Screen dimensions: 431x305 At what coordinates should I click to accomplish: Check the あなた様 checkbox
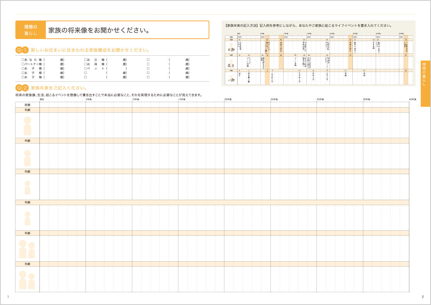pyautogui.click(x=23, y=60)
